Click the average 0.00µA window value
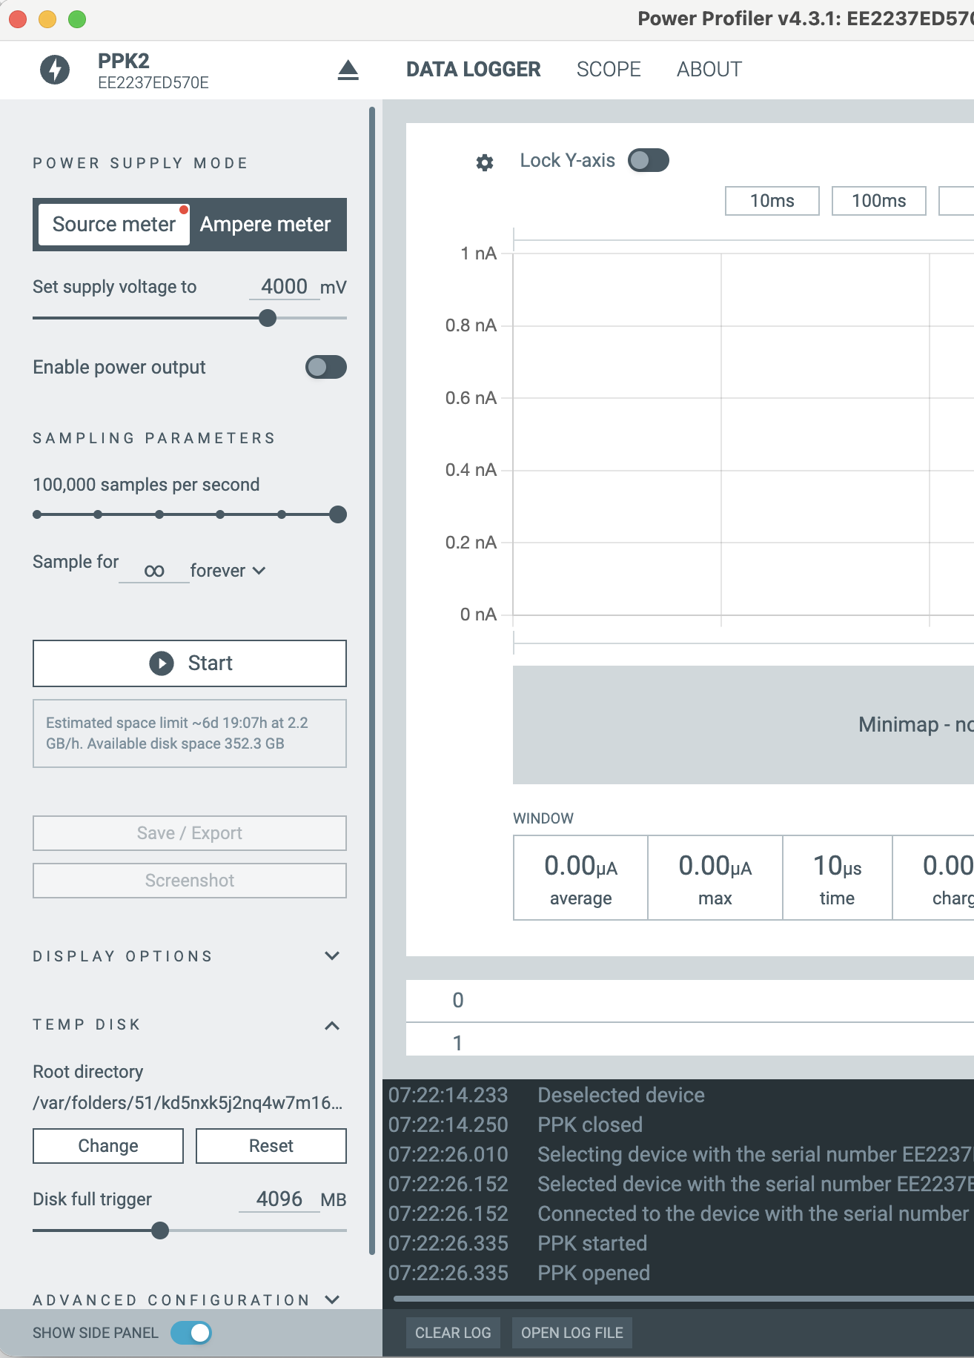 pos(581,878)
